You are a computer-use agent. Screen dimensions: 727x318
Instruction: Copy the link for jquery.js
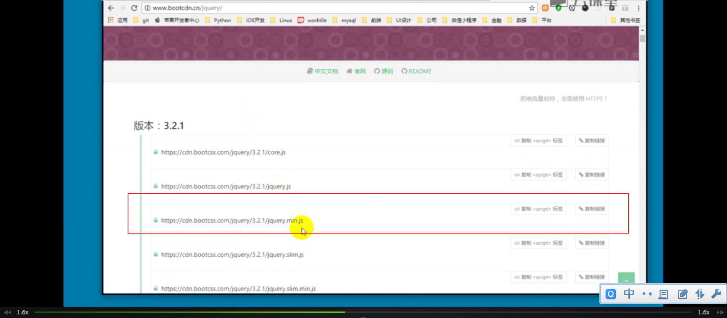(591, 175)
